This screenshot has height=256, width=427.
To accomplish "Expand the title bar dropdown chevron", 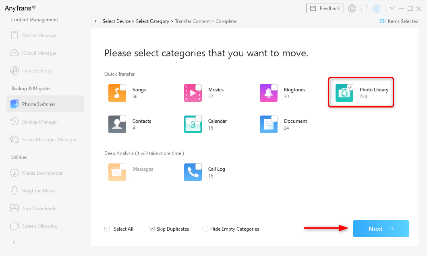I will coord(392,8).
